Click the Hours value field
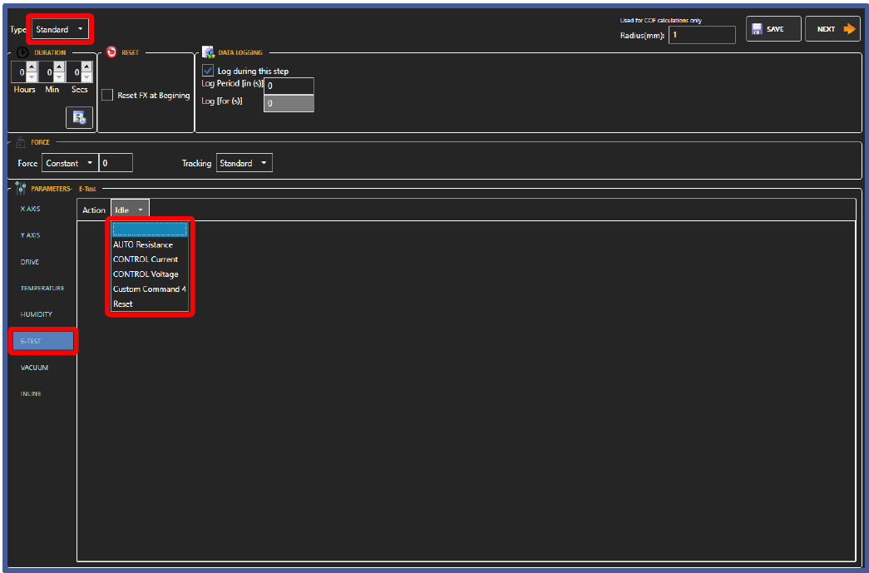Screen dimensions: 869x573 tap(19, 72)
